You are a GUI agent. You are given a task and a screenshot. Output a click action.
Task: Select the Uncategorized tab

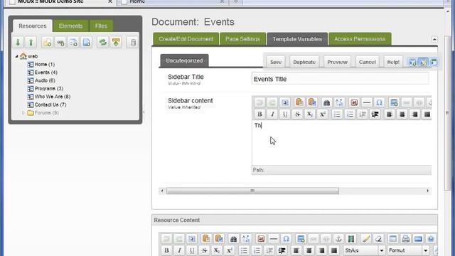pos(184,60)
